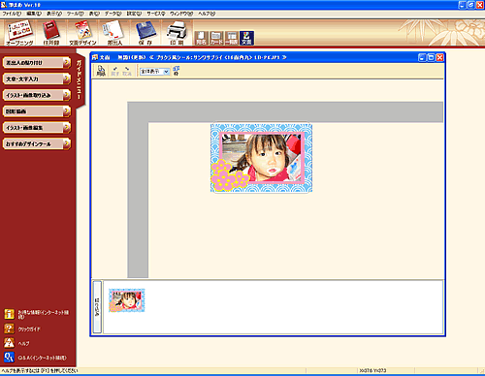Close the 文面 document window
This screenshot has height=376, width=485.
[x=439, y=57]
